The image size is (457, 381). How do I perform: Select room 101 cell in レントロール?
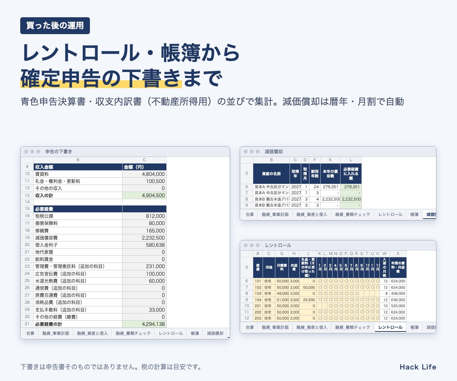[258, 281]
